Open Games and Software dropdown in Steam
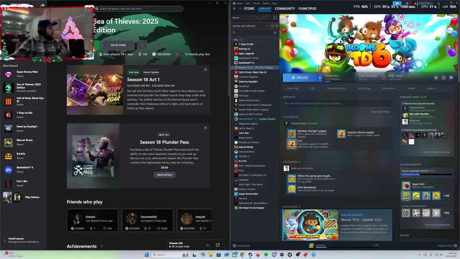This screenshot has width=460, height=259. 250,26
